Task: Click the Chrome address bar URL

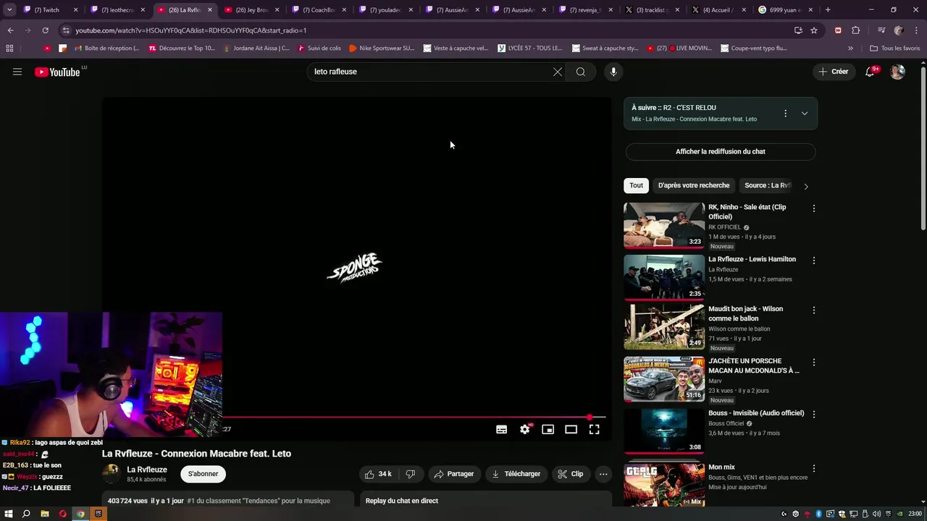Action: pos(191,30)
